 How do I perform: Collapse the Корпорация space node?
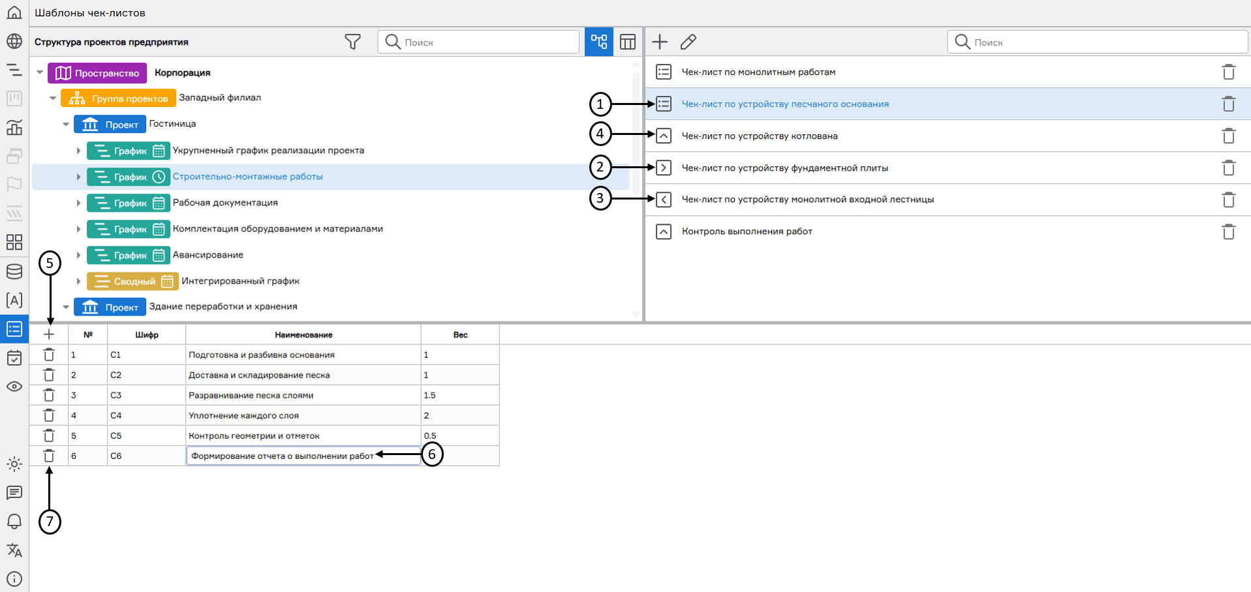(x=40, y=72)
